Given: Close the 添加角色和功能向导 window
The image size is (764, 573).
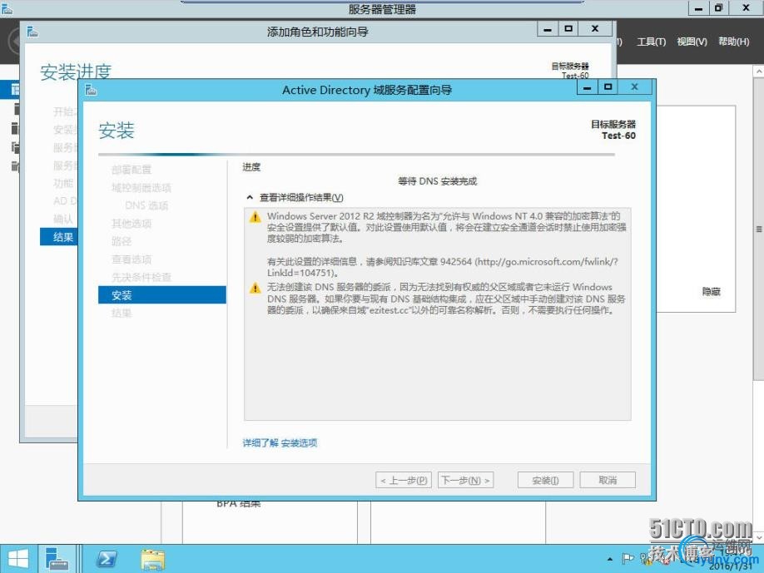Looking at the screenshot, I should [x=595, y=29].
